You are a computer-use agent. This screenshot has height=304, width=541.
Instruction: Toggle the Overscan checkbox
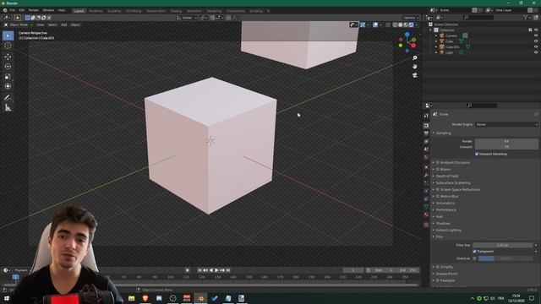click(475, 258)
